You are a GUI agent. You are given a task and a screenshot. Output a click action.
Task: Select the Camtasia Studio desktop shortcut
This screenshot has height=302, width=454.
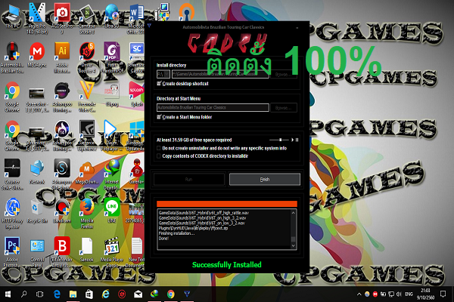coord(86,18)
